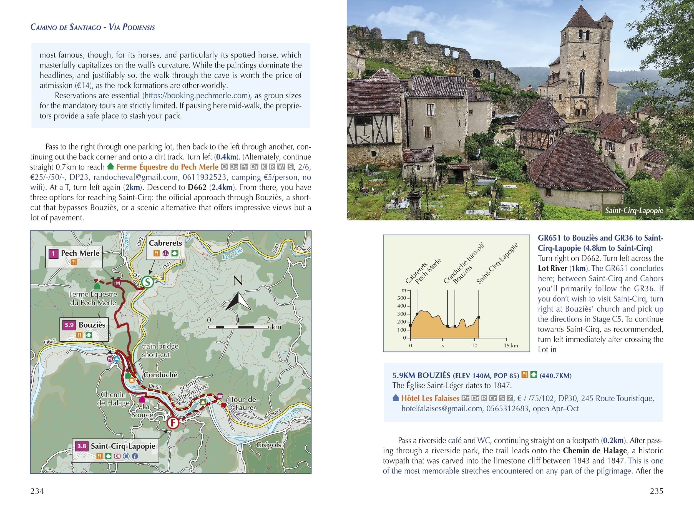Image resolution: width=694 pixels, height=515 pixels.
Task: Click the 'GR651 to Bouziès and GR36' section heading
Action: tap(600, 243)
